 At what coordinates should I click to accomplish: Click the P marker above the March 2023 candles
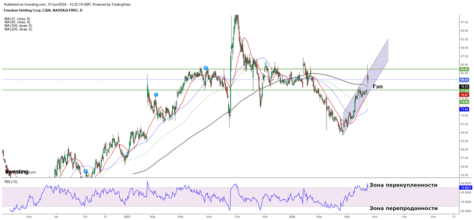(x=156, y=94)
